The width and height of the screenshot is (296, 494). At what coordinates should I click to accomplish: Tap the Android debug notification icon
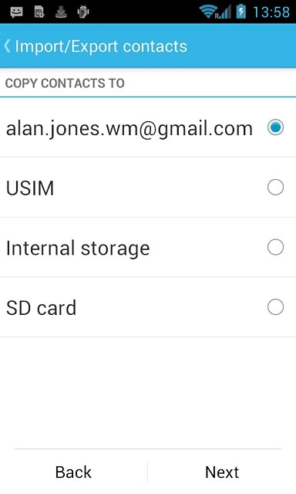coord(83,12)
